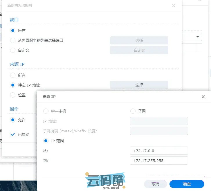Click the disabled 选择 button for built-in services
211x191 pixels.
(x=139, y=40)
